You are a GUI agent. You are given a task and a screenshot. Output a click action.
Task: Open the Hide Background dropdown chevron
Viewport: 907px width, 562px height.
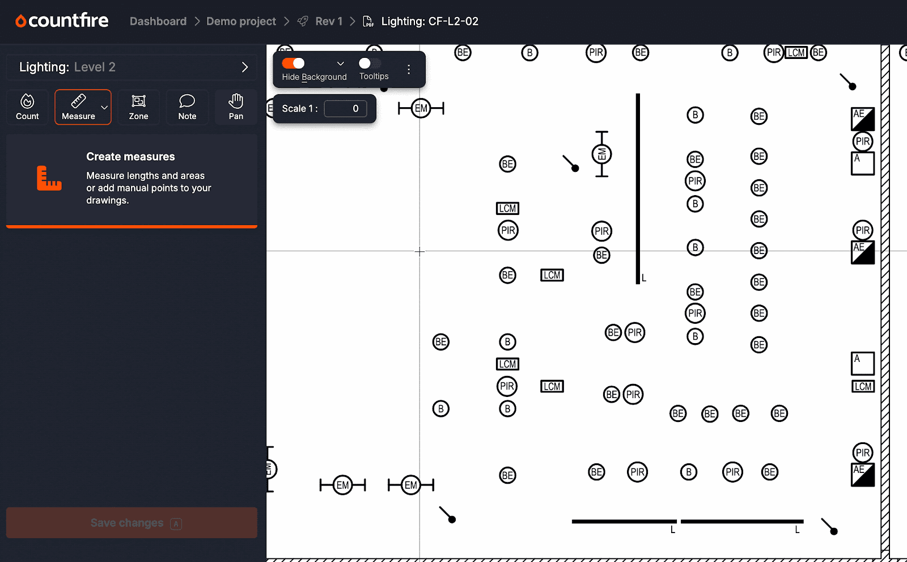[341, 64]
